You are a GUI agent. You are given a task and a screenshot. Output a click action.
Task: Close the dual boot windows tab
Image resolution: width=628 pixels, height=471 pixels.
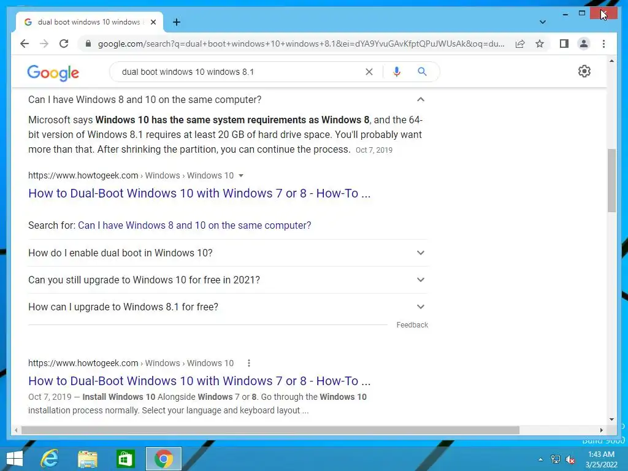coord(153,22)
